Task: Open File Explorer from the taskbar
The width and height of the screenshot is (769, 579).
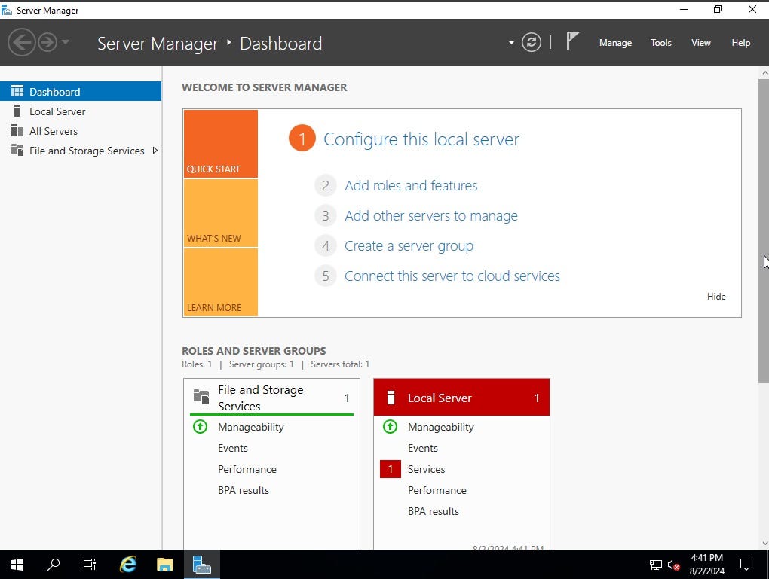Action: (x=164, y=564)
